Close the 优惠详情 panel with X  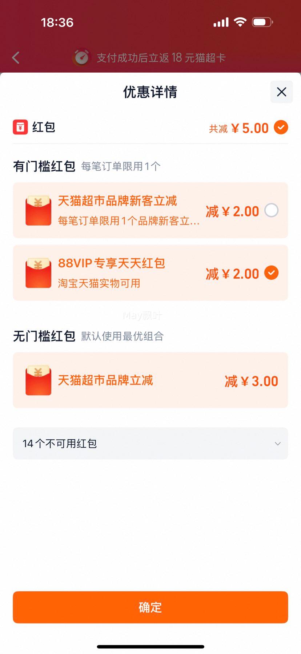(x=281, y=92)
